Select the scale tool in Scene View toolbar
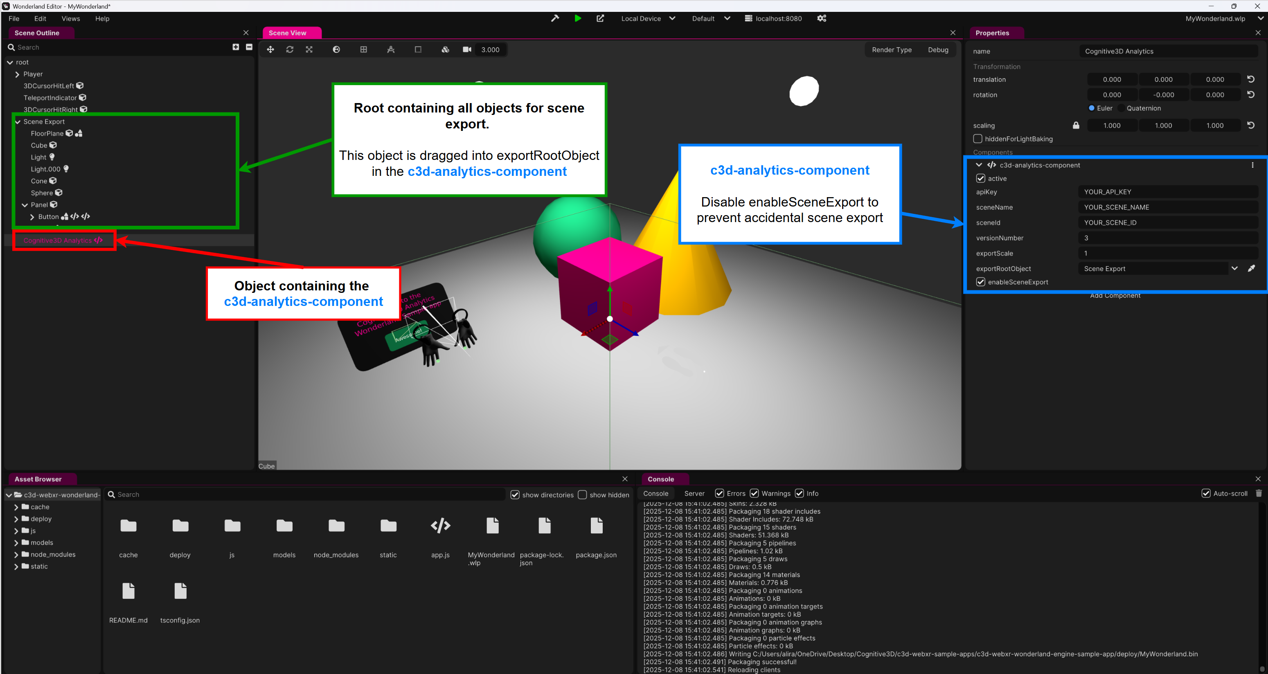This screenshot has height=674, width=1268. tap(309, 49)
